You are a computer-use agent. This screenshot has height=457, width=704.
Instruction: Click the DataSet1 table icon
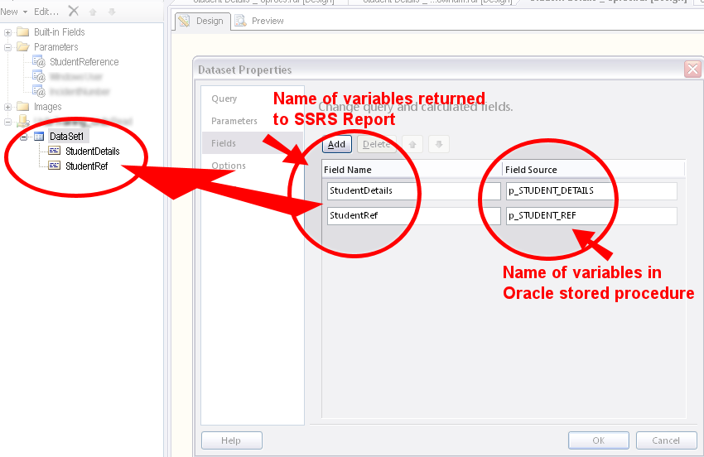pyautogui.click(x=38, y=136)
